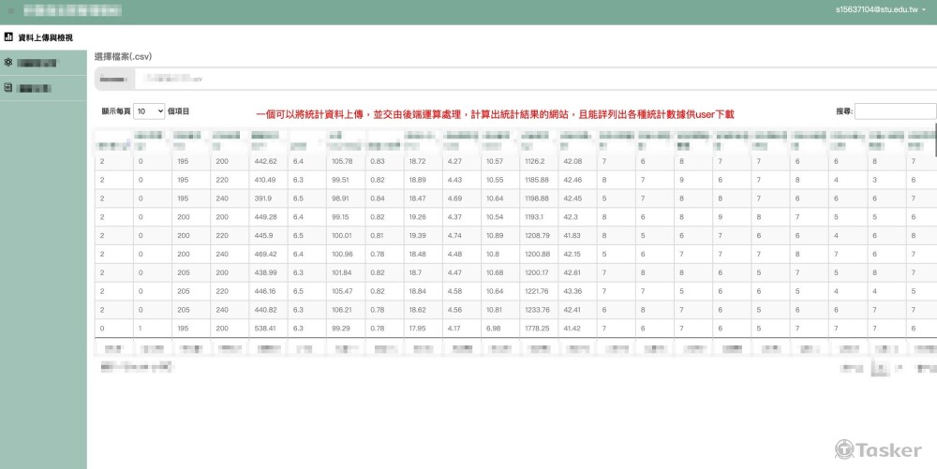Click table cell 4.27
937x469 pixels.
[462, 161]
